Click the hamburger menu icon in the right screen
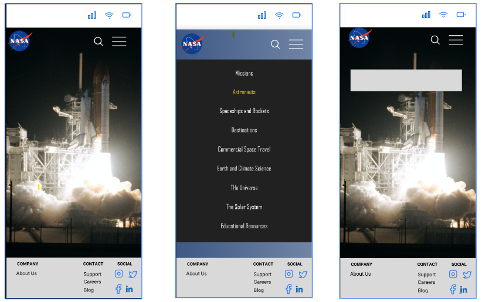This screenshot has width=482, height=302. [x=456, y=40]
